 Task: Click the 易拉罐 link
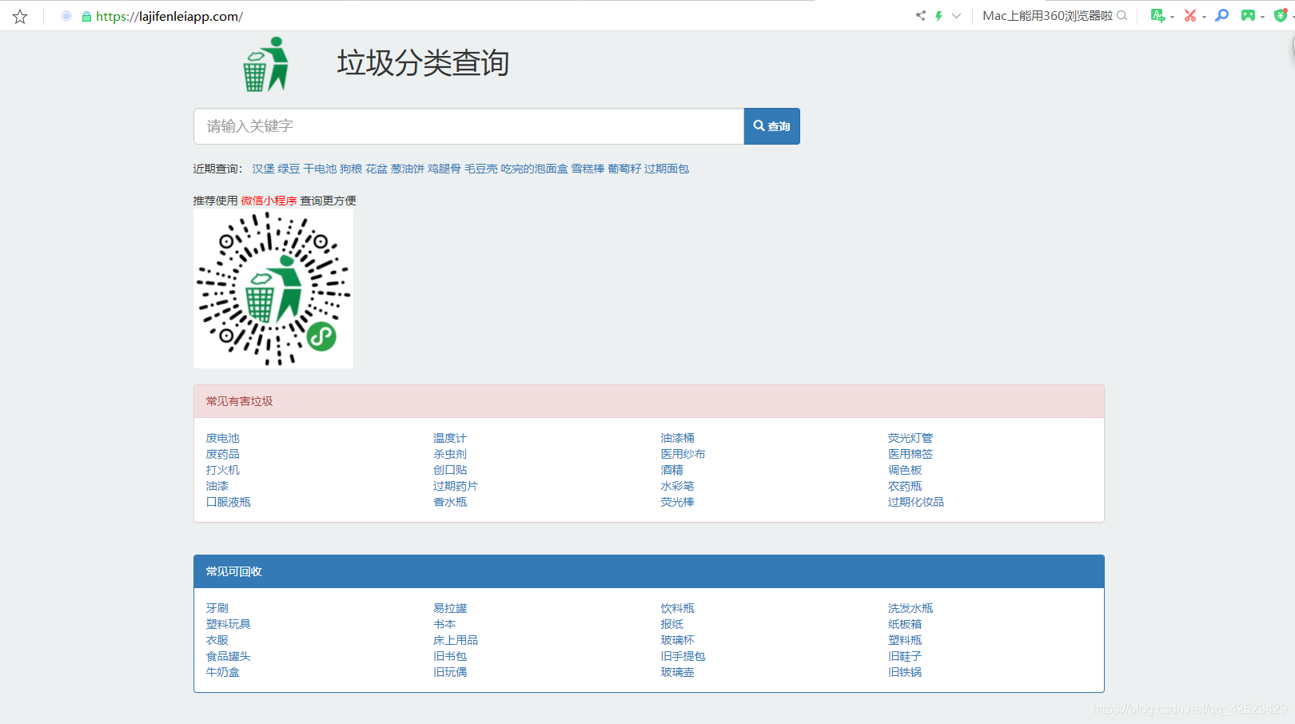tap(450, 608)
